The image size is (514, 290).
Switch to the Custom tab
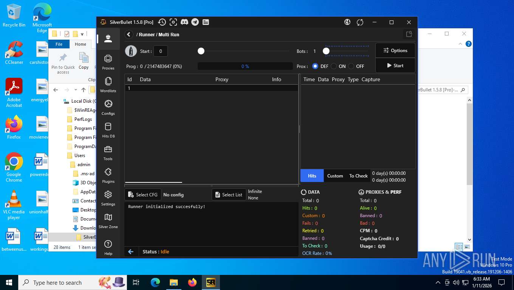(x=335, y=176)
